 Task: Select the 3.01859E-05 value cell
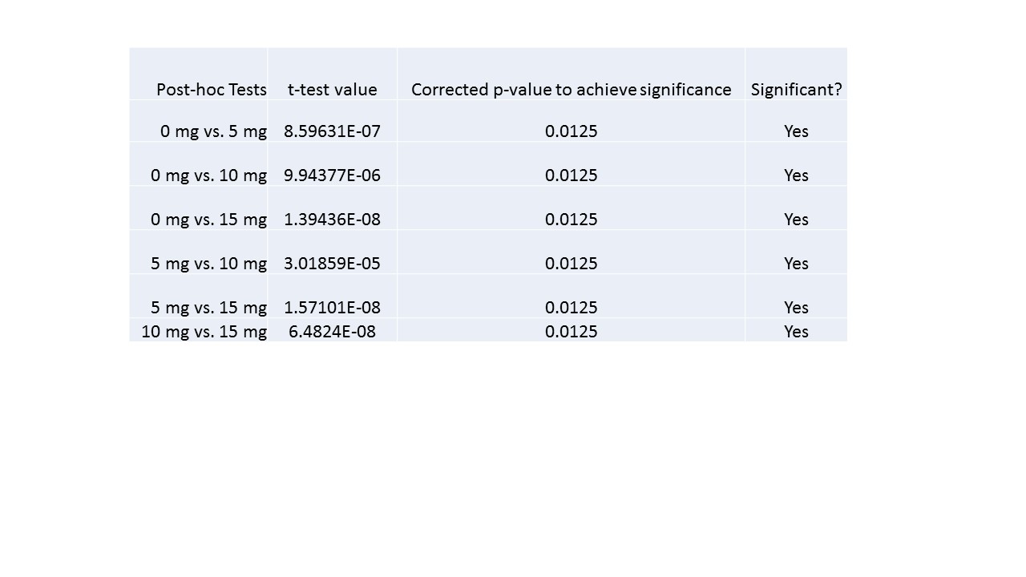coord(332,264)
